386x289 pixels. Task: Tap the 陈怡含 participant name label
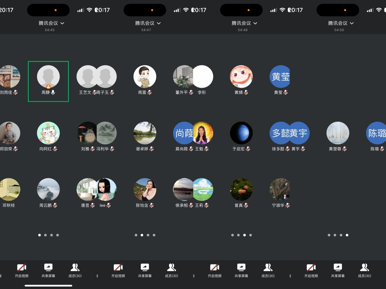click(142, 205)
